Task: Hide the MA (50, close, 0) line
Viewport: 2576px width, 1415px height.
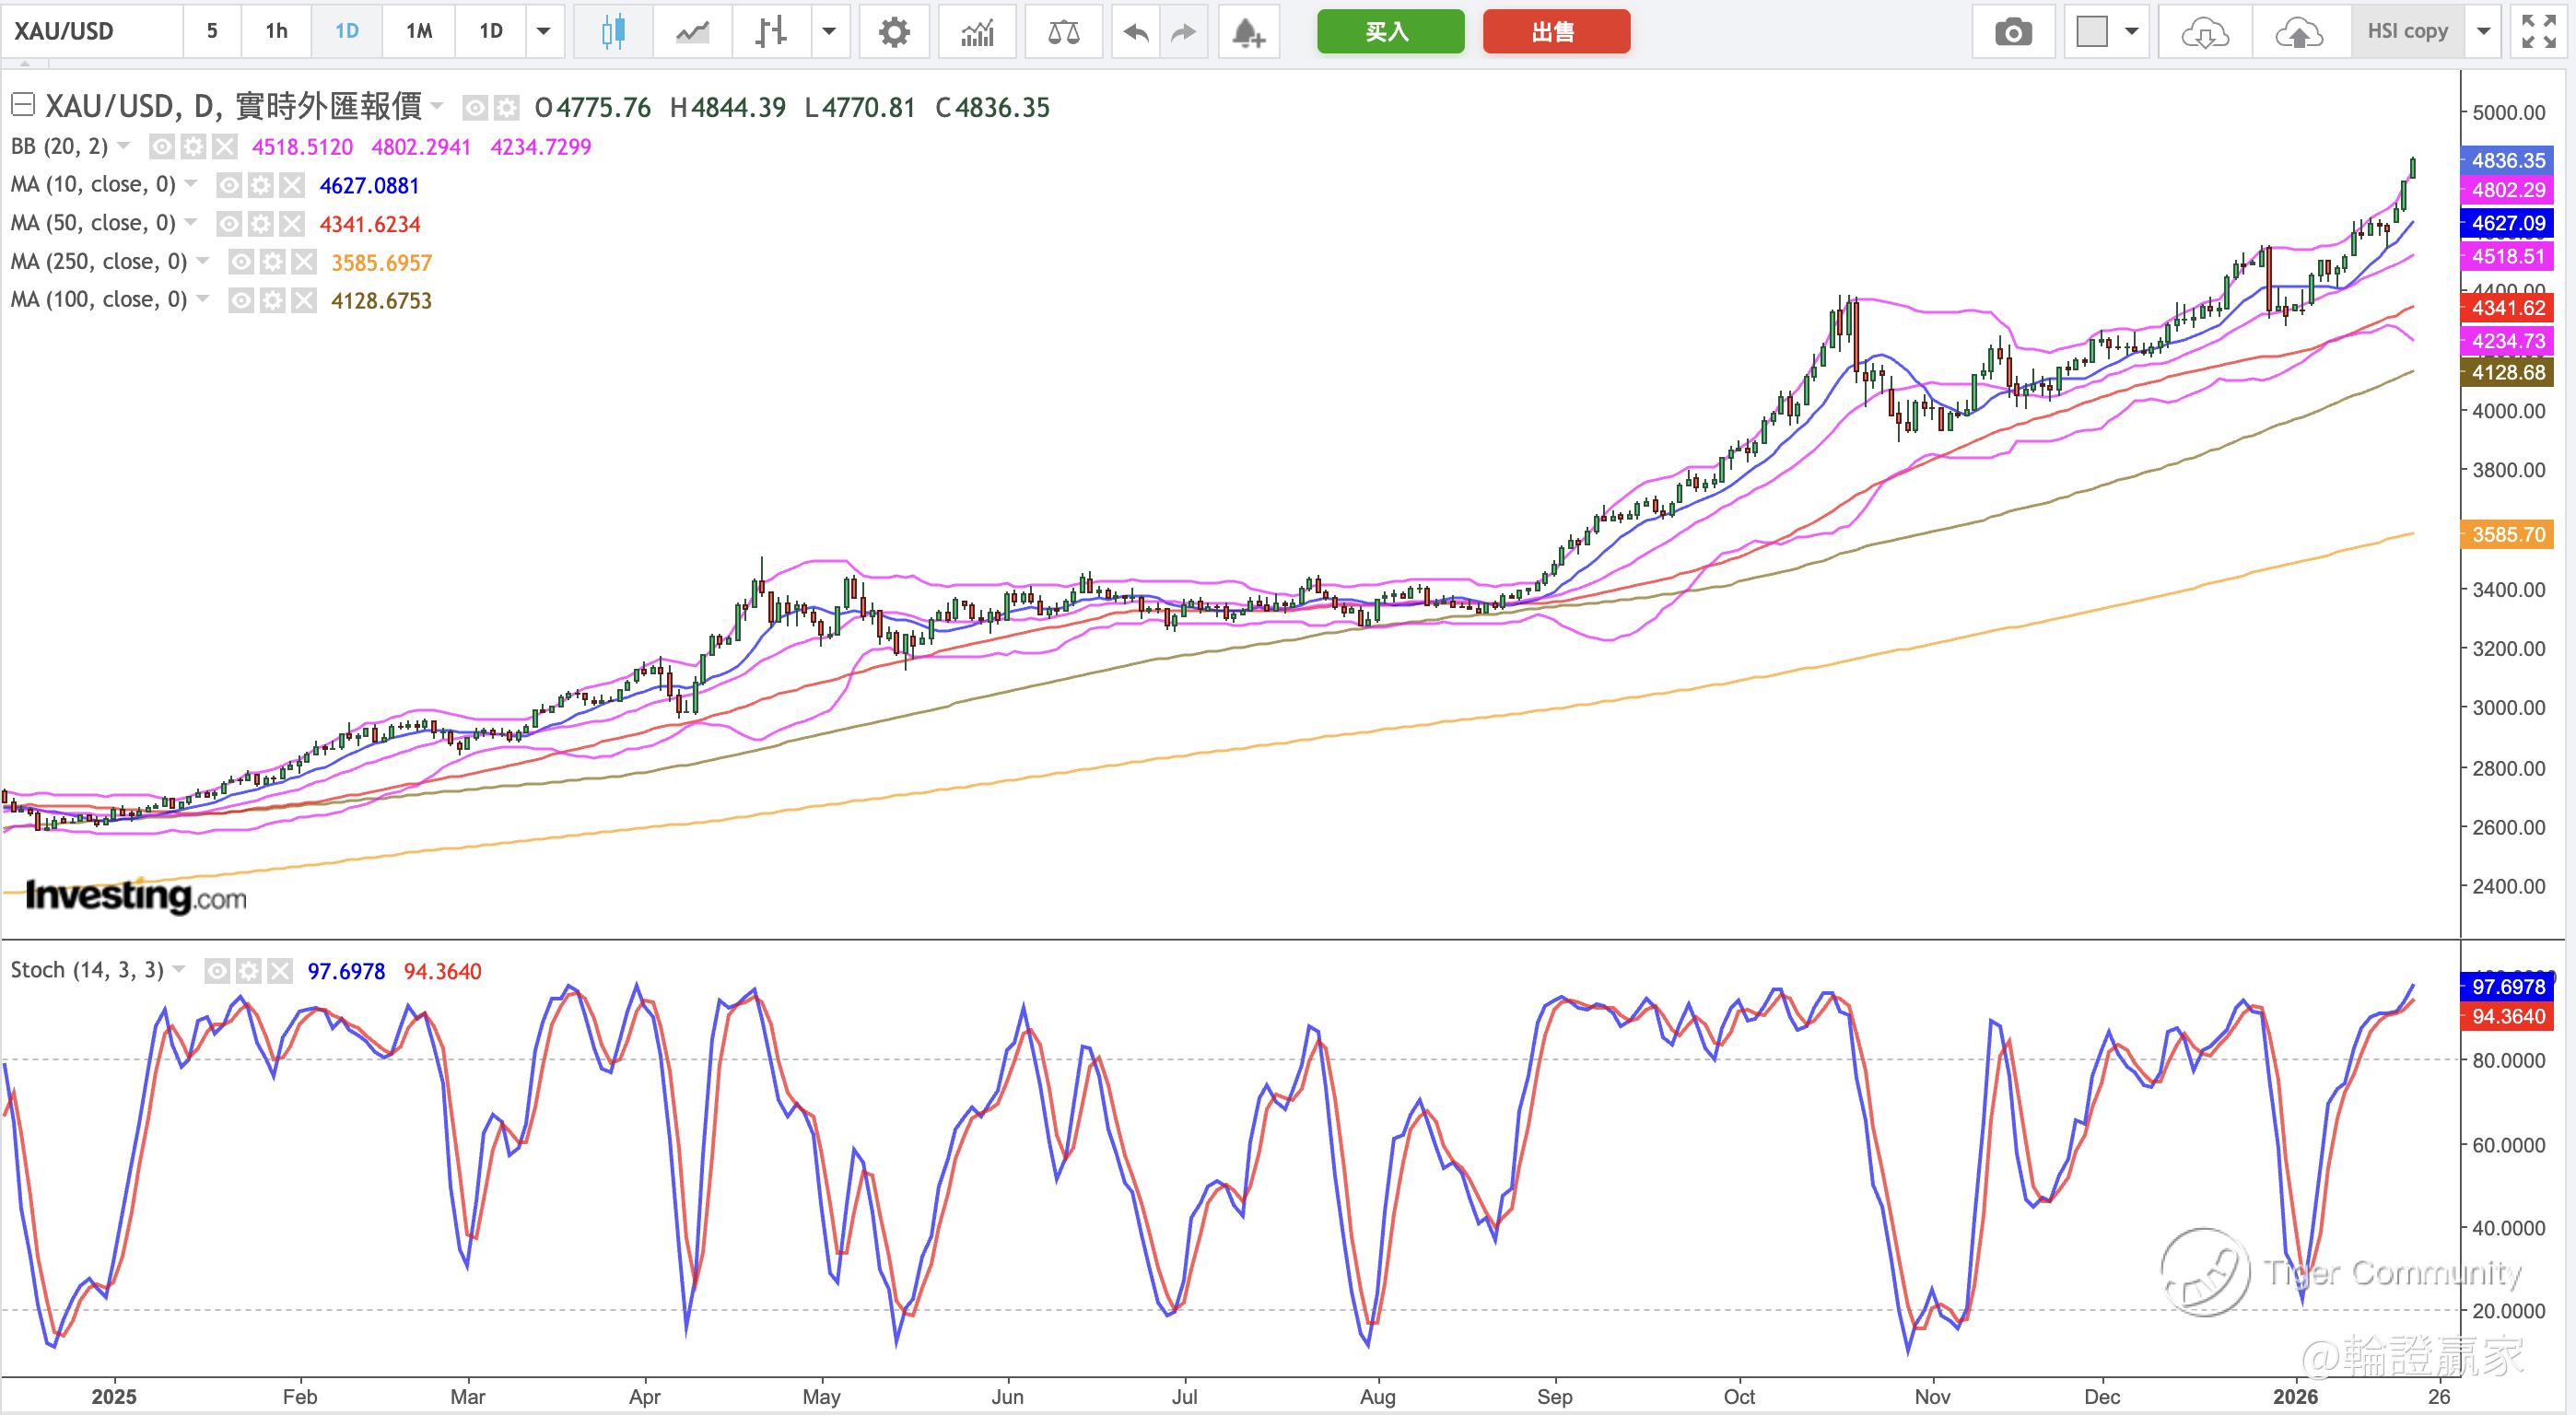Action: [229, 224]
